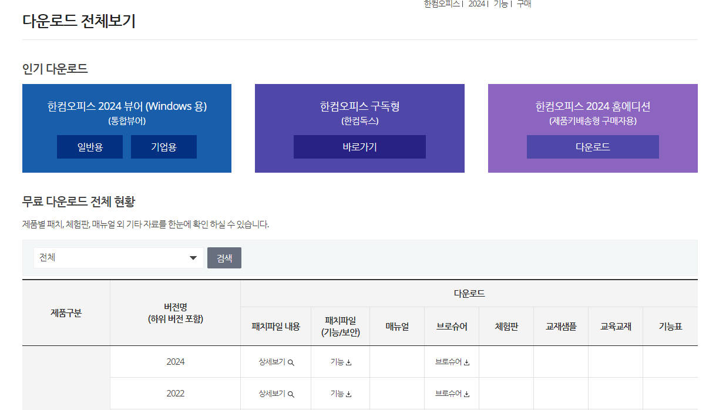Open the 전체 product filter dropdown
The image size is (726, 410).
tap(119, 258)
